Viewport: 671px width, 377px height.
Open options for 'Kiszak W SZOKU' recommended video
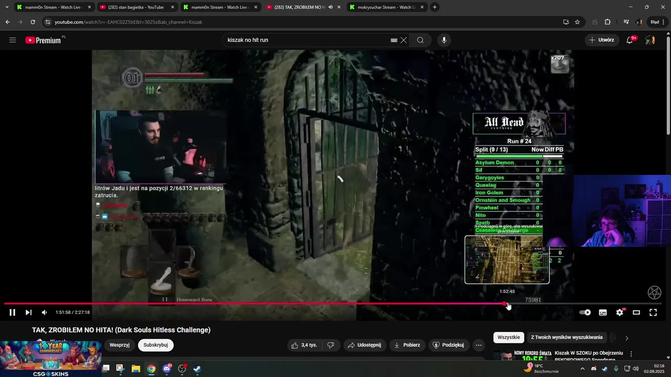tap(631, 354)
